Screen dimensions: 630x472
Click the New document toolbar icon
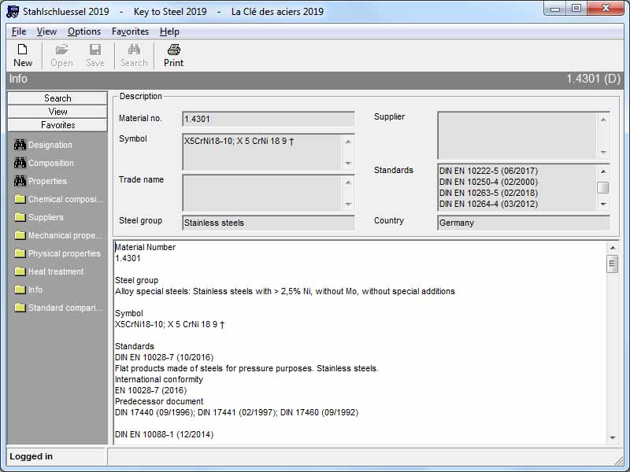point(23,50)
